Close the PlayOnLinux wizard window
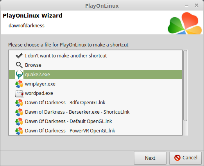This screenshot has width=204, height=166. tap(197, 5)
